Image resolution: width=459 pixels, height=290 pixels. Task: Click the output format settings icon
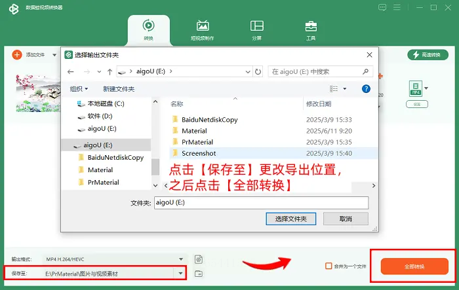pyautogui.click(x=199, y=259)
